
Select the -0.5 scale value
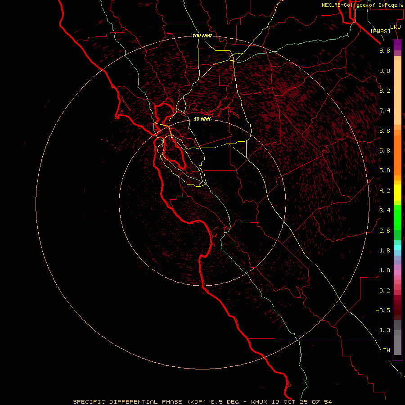383,310
